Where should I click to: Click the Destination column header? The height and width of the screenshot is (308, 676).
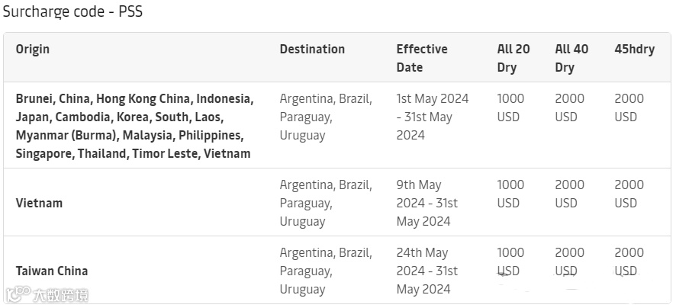click(312, 50)
